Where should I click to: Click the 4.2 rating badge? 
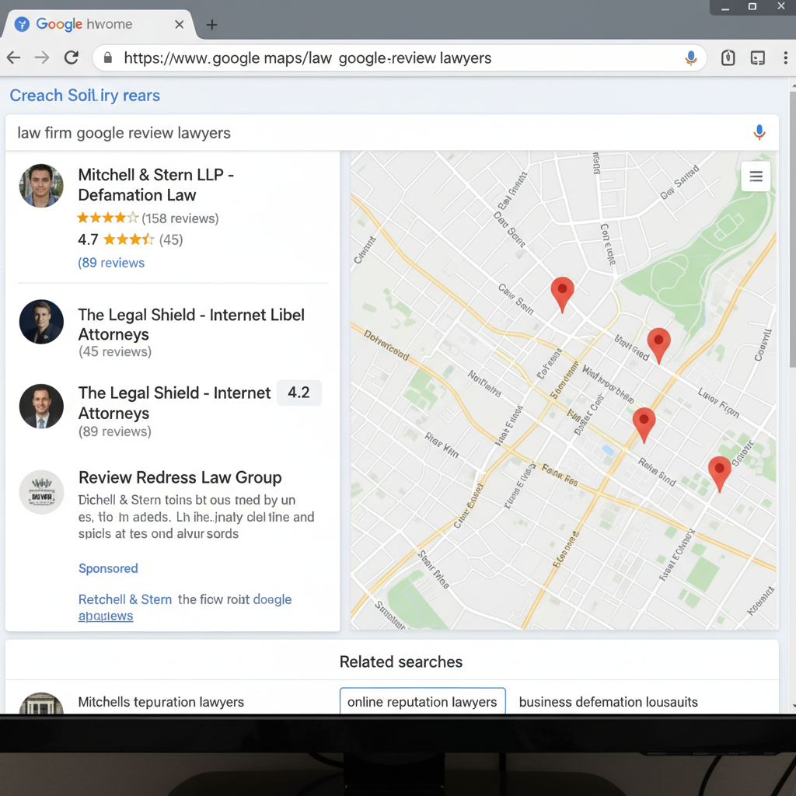299,393
